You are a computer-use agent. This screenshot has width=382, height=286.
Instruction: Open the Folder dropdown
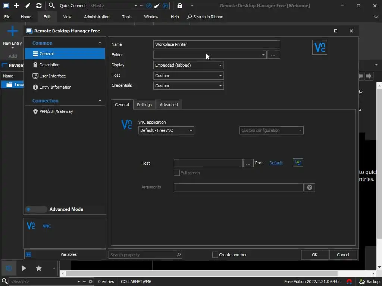[x=263, y=55]
